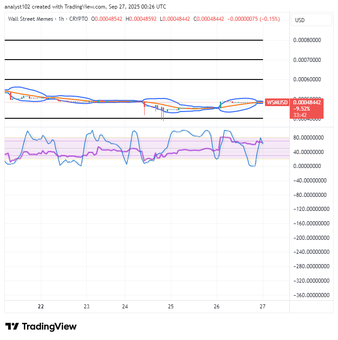Click the −280.00000000 oscillator axis label
The height and width of the screenshot is (340, 338).
click(311, 266)
